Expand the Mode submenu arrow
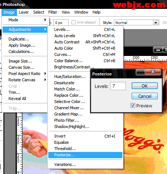This screenshot has width=167, height=174. (x=45, y=20)
